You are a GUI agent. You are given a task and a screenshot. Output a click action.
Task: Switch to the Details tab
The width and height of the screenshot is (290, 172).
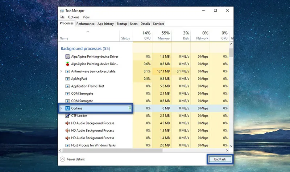click(x=145, y=24)
